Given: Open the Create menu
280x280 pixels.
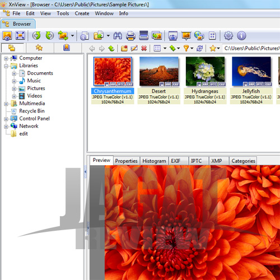Looking at the screenshot, I should [82, 13].
